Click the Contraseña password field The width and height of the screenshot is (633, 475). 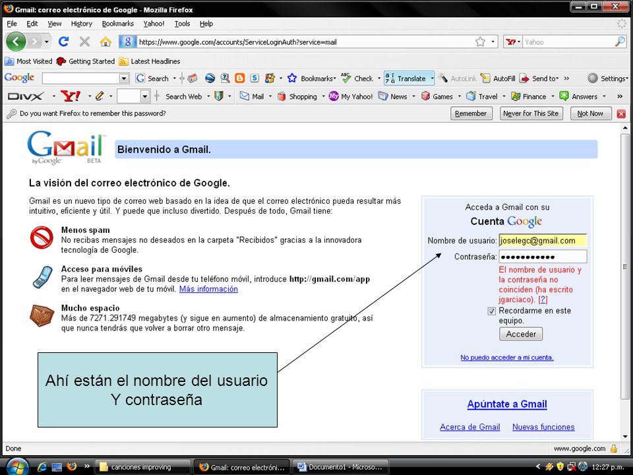pos(543,257)
